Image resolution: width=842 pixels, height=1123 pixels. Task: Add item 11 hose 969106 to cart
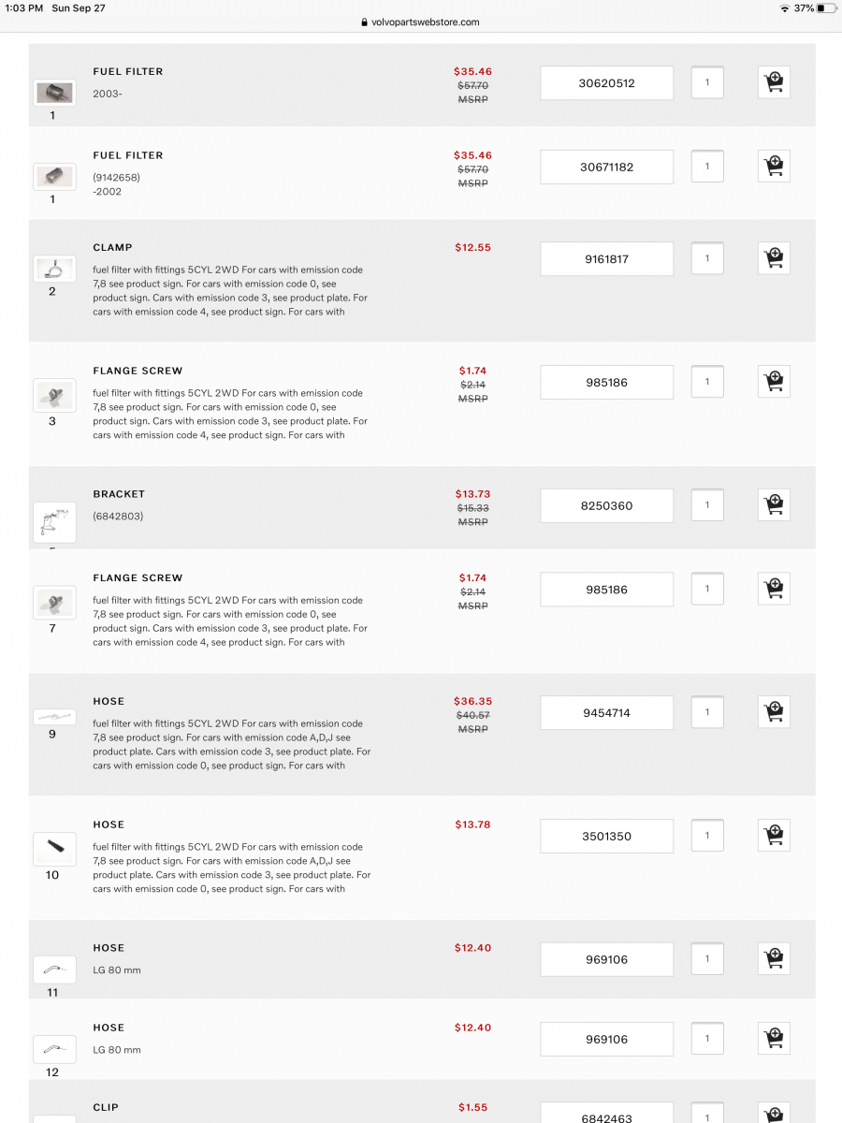tap(773, 959)
